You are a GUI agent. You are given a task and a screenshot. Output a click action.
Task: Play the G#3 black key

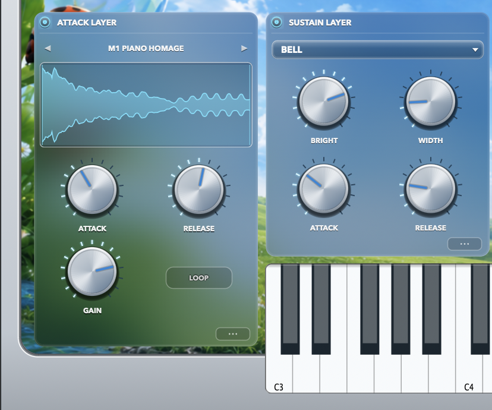400,309
